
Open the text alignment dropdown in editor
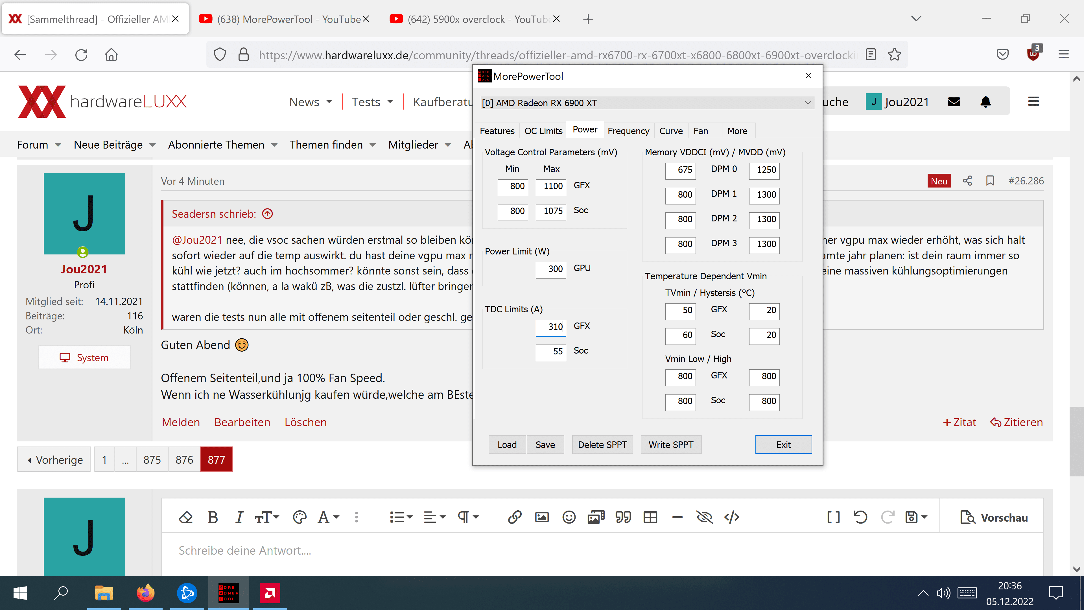tap(435, 517)
